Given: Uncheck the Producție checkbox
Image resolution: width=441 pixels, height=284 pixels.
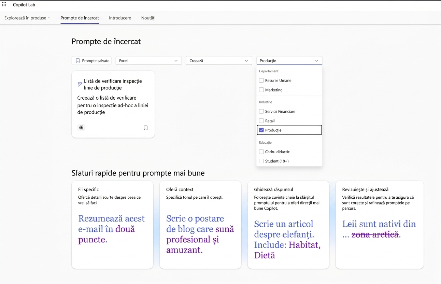Looking at the screenshot, I should (x=261, y=130).
